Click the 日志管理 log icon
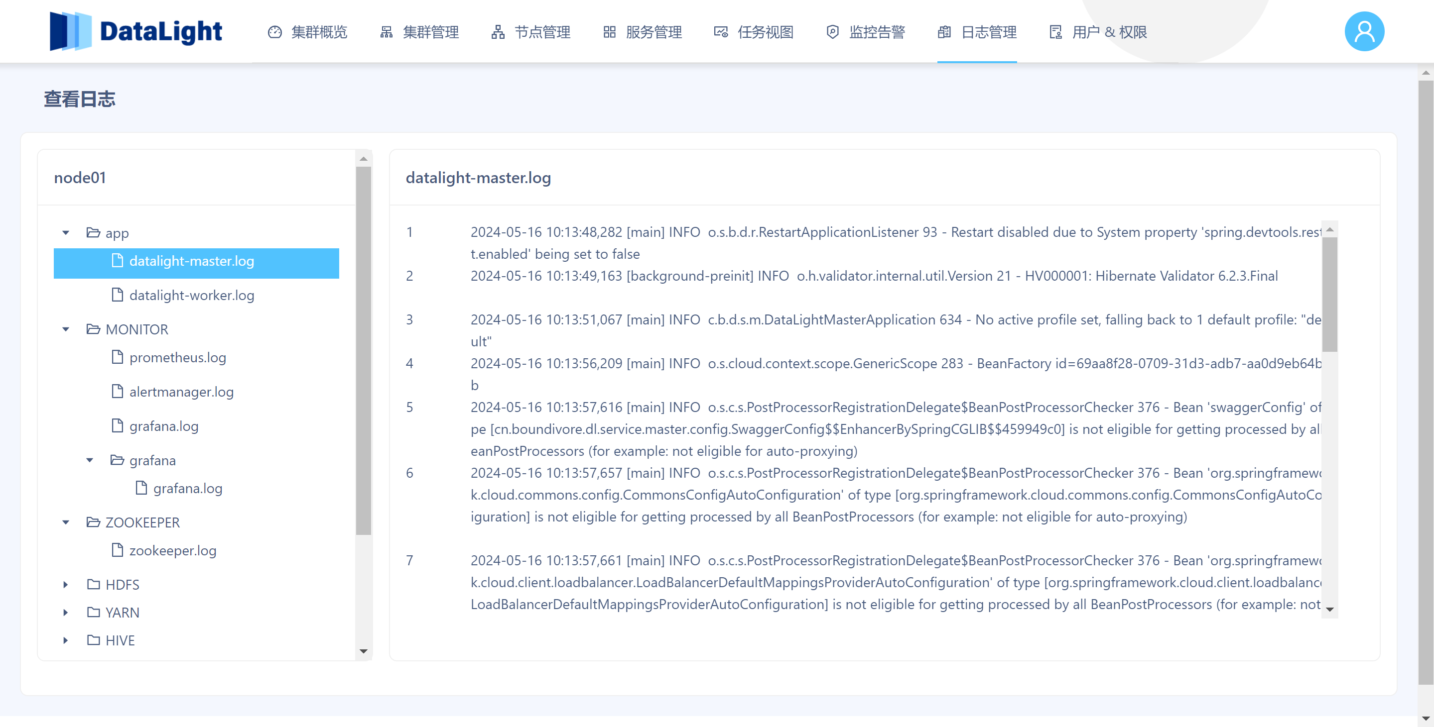 point(944,32)
